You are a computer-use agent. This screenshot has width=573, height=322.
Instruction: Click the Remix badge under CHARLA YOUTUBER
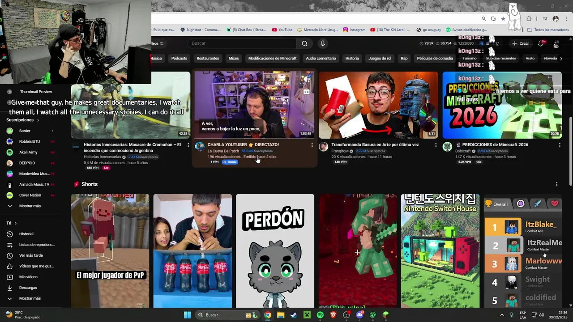tap(230, 162)
